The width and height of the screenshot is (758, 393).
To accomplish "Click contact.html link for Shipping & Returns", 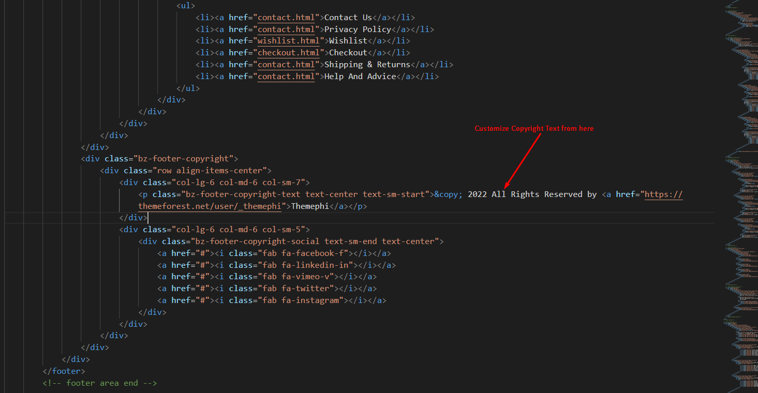I will click(286, 65).
